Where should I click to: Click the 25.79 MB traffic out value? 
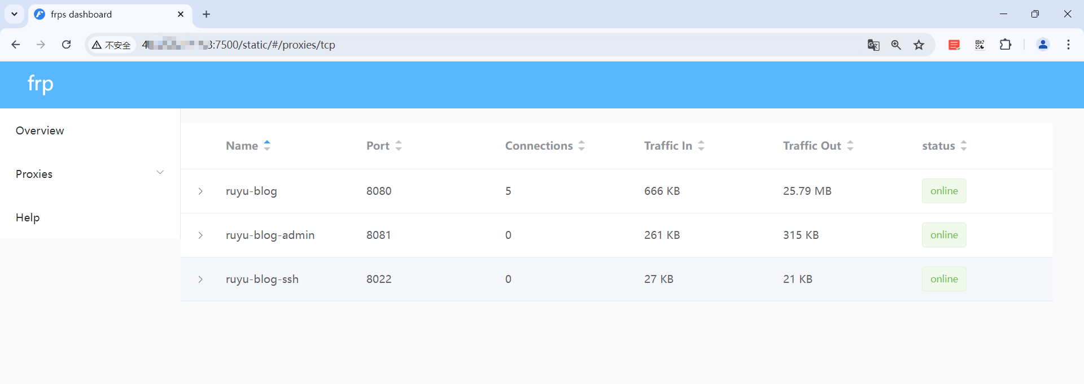point(807,191)
